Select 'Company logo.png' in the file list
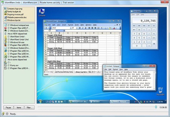The width and height of the screenshot is (170, 117). coord(13,9)
